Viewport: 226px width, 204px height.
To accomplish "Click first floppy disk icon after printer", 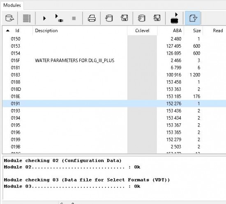I will pyautogui.click(x=124, y=18).
